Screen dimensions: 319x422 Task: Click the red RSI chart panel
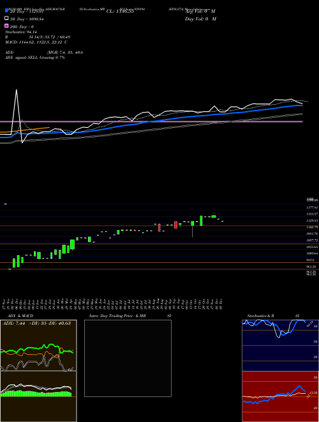(280, 396)
